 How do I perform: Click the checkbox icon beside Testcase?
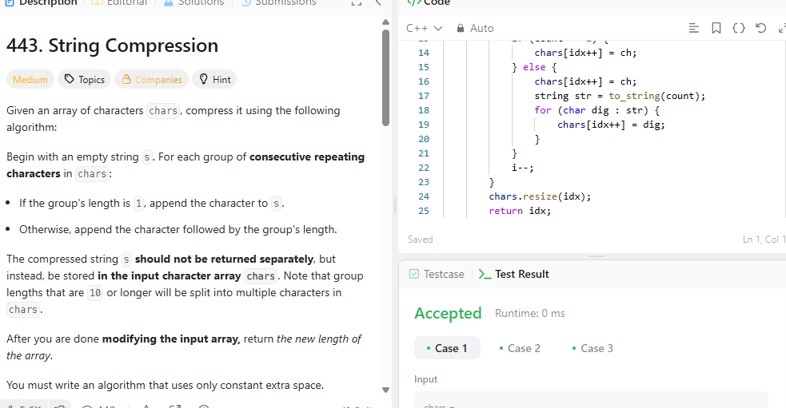point(414,274)
